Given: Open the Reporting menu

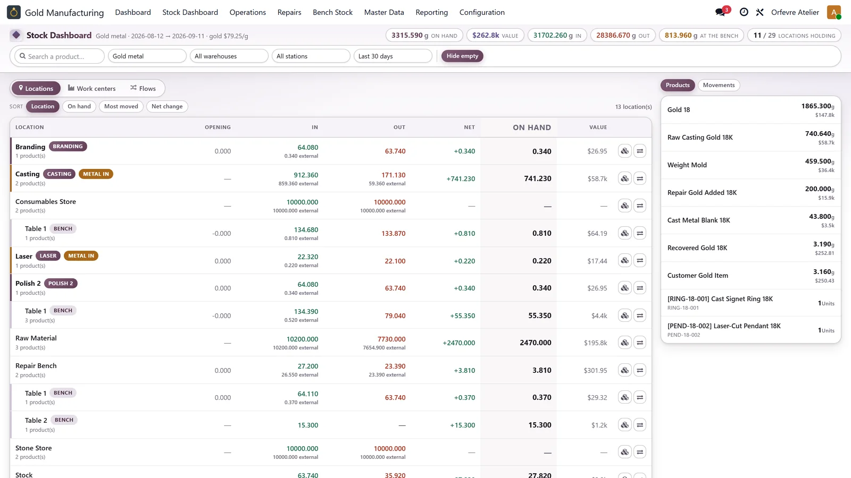Looking at the screenshot, I should pos(431,12).
